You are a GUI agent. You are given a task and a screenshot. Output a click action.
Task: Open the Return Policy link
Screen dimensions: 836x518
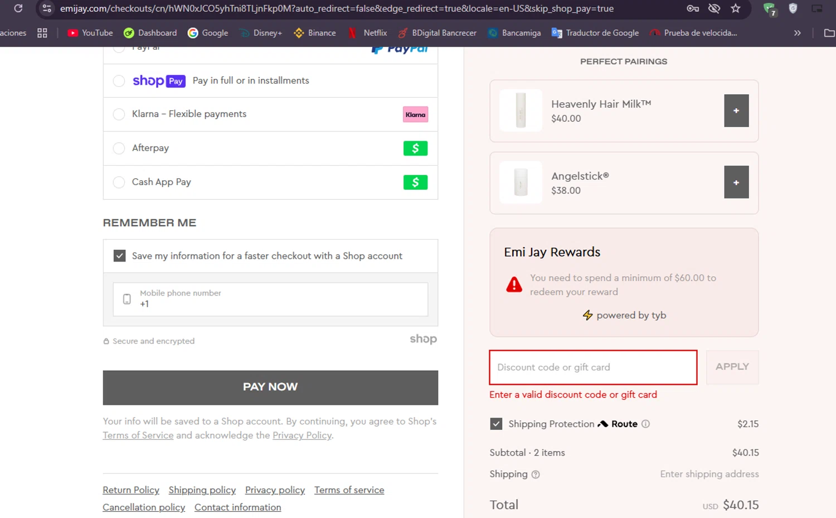click(131, 490)
